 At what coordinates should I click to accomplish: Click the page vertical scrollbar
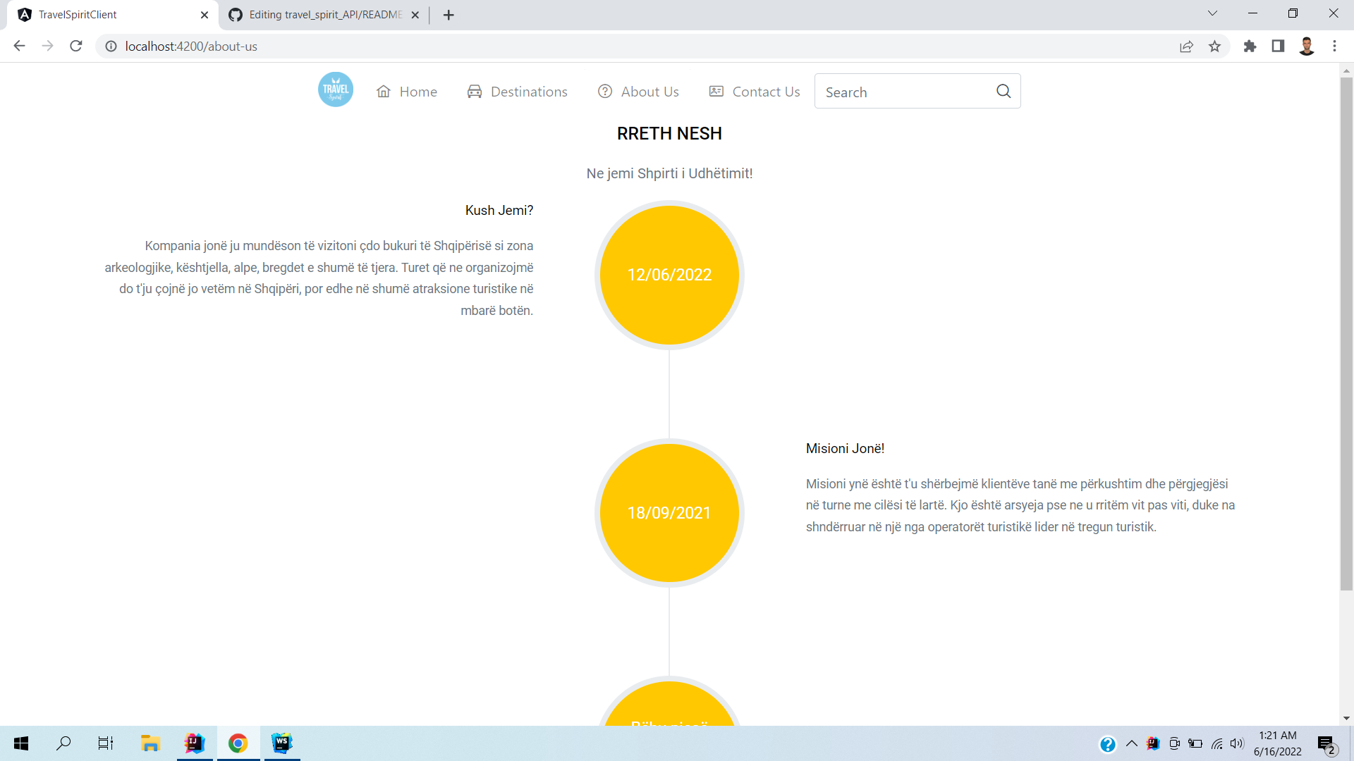[1346, 335]
